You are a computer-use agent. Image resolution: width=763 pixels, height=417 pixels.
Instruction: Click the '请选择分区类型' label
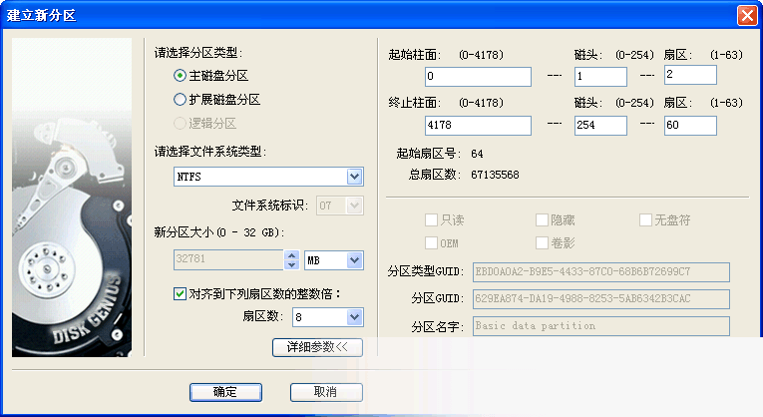(198, 53)
